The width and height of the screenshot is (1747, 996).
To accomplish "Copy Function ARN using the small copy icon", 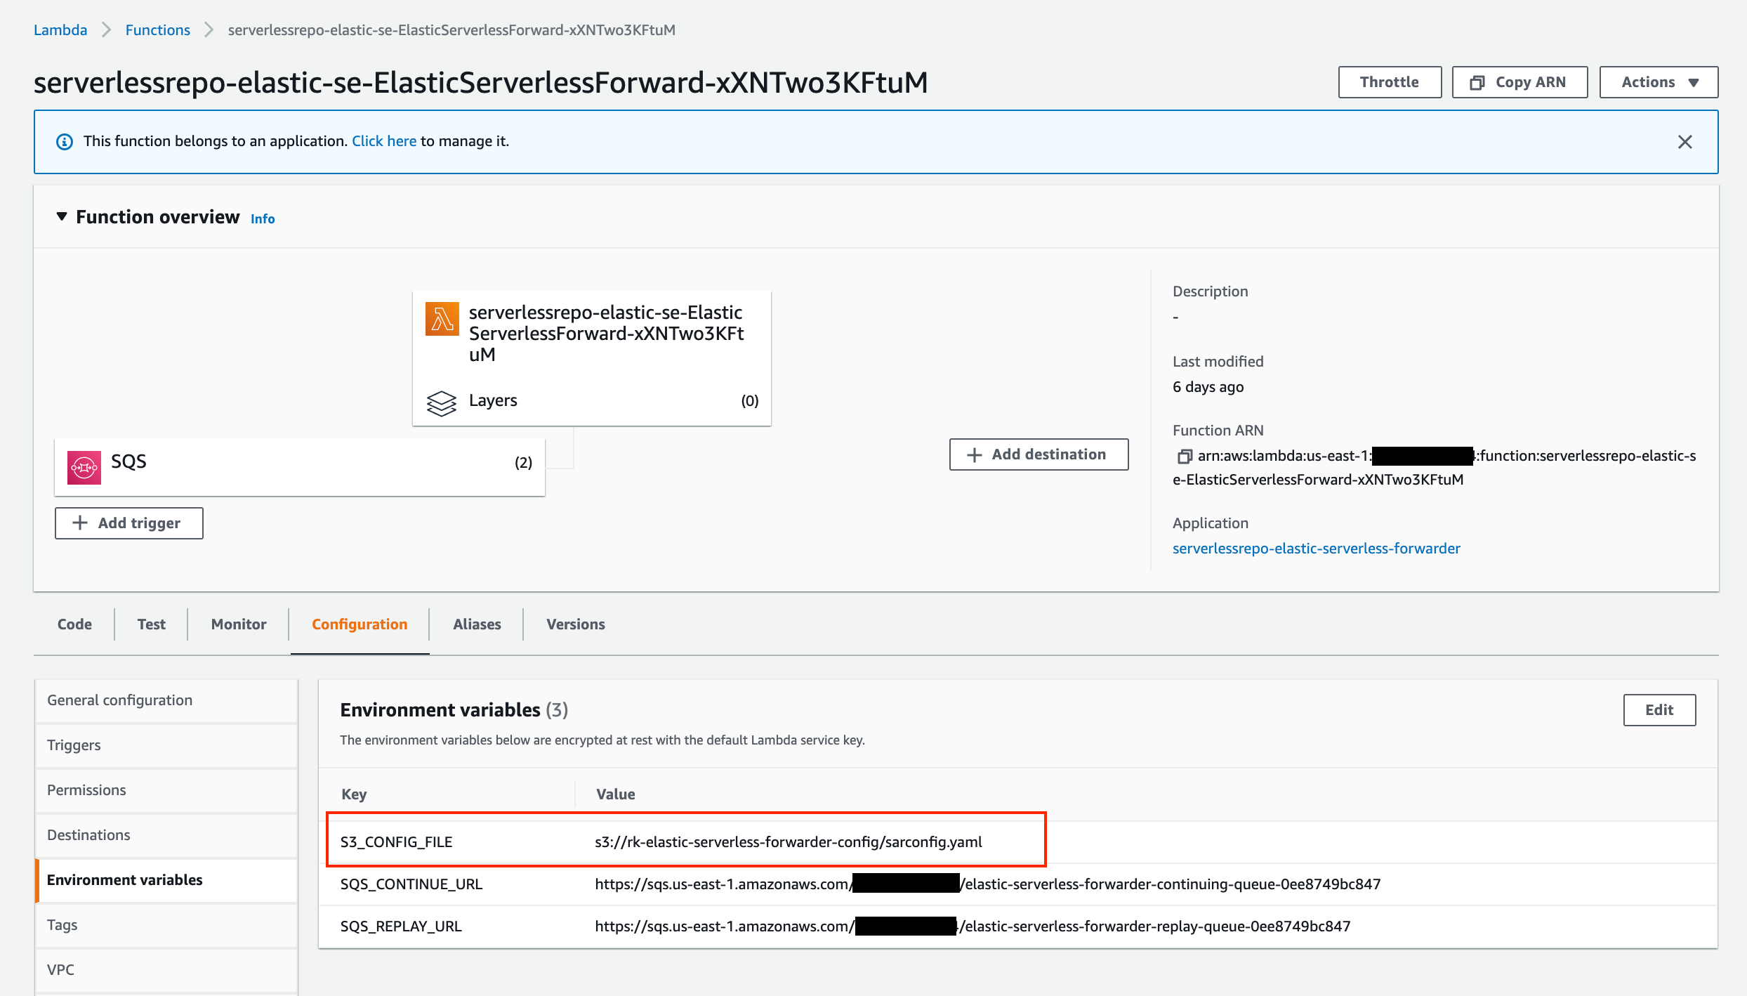I will click(1184, 457).
